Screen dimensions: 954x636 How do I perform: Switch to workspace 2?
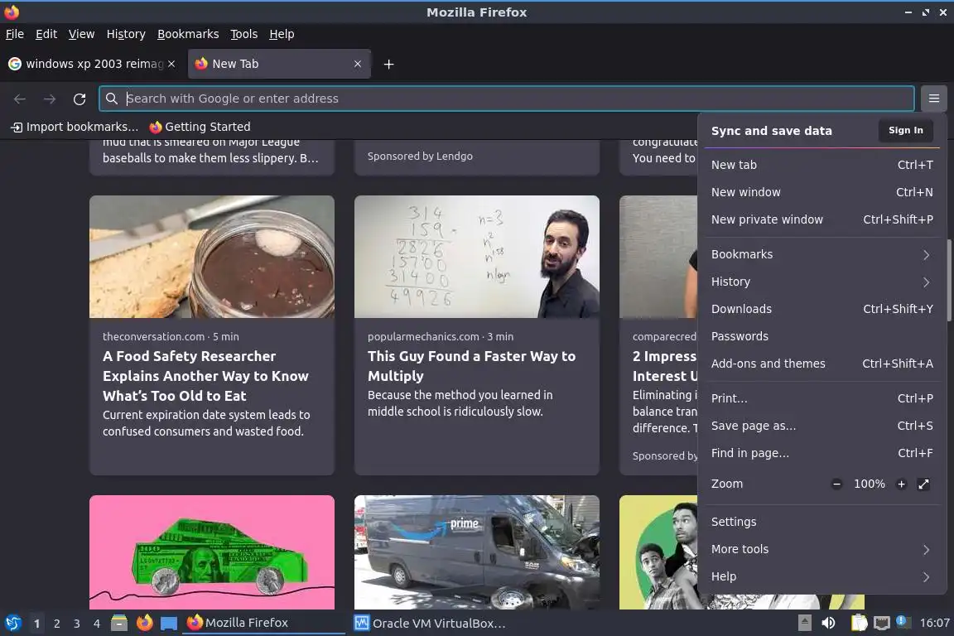coord(56,624)
